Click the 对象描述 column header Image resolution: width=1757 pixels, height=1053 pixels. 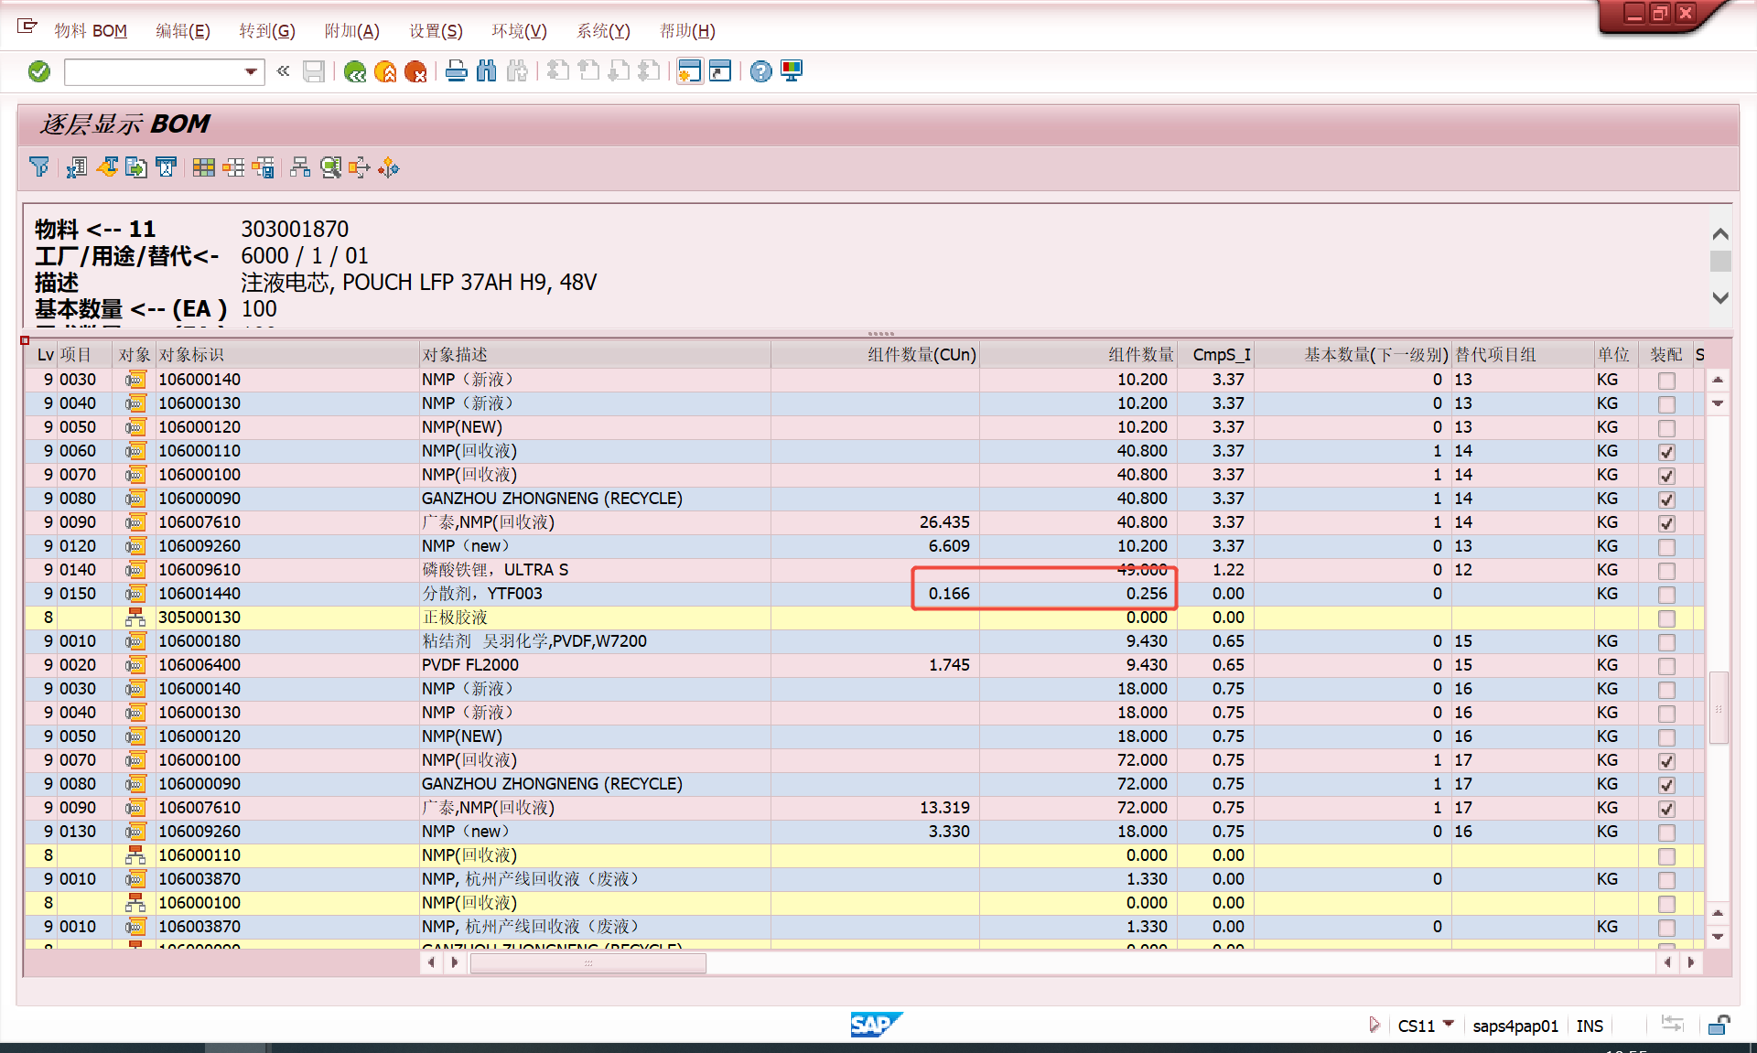coord(455,355)
